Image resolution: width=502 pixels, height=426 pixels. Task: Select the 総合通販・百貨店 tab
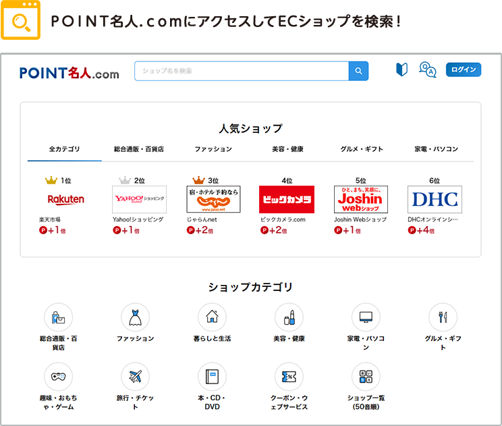(x=139, y=149)
